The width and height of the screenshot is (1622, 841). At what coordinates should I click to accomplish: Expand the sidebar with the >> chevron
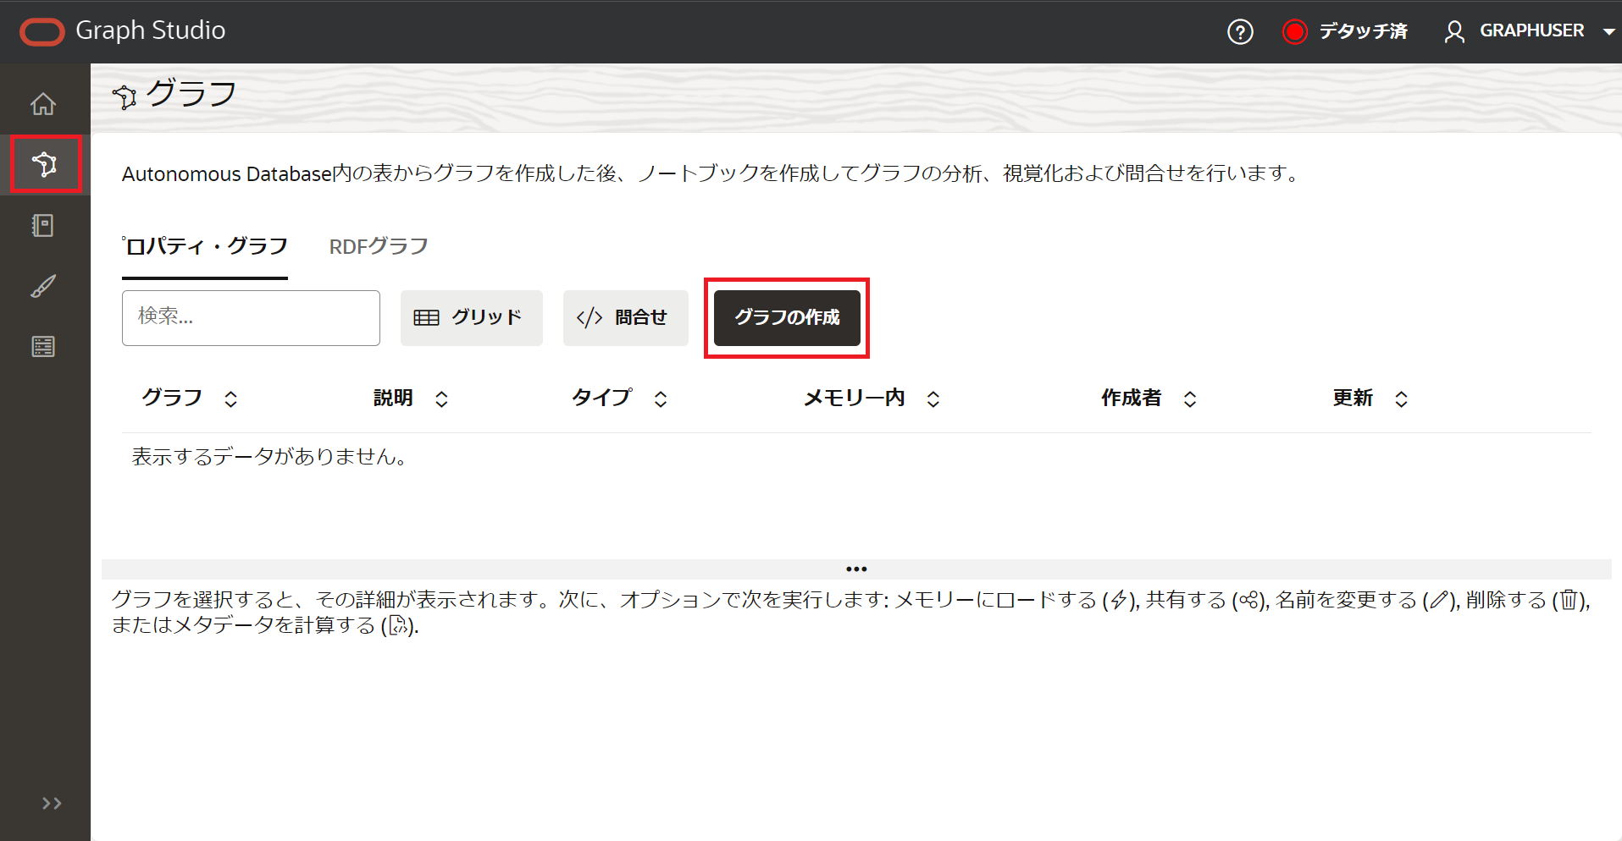(53, 803)
